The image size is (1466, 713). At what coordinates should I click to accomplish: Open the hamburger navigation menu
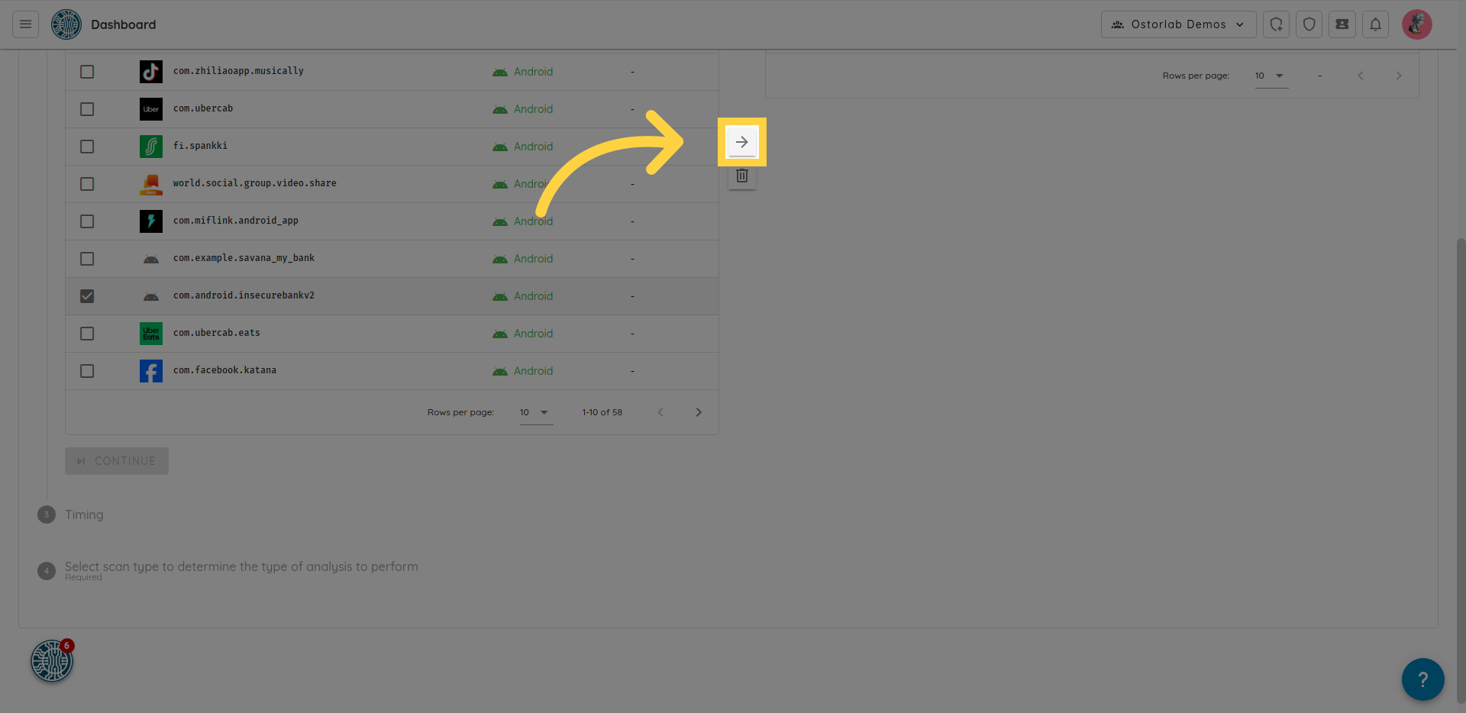pos(25,24)
